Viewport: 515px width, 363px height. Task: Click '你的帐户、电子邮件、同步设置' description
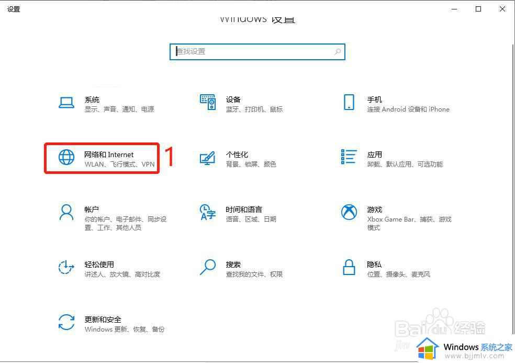coord(126,223)
